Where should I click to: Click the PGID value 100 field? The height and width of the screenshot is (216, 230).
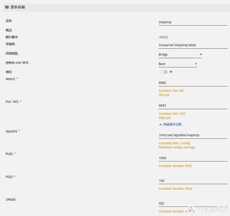pyautogui.click(x=193, y=181)
